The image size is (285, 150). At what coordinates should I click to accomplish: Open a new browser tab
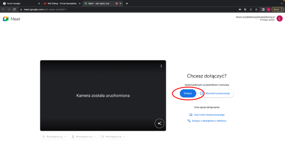[127, 3]
